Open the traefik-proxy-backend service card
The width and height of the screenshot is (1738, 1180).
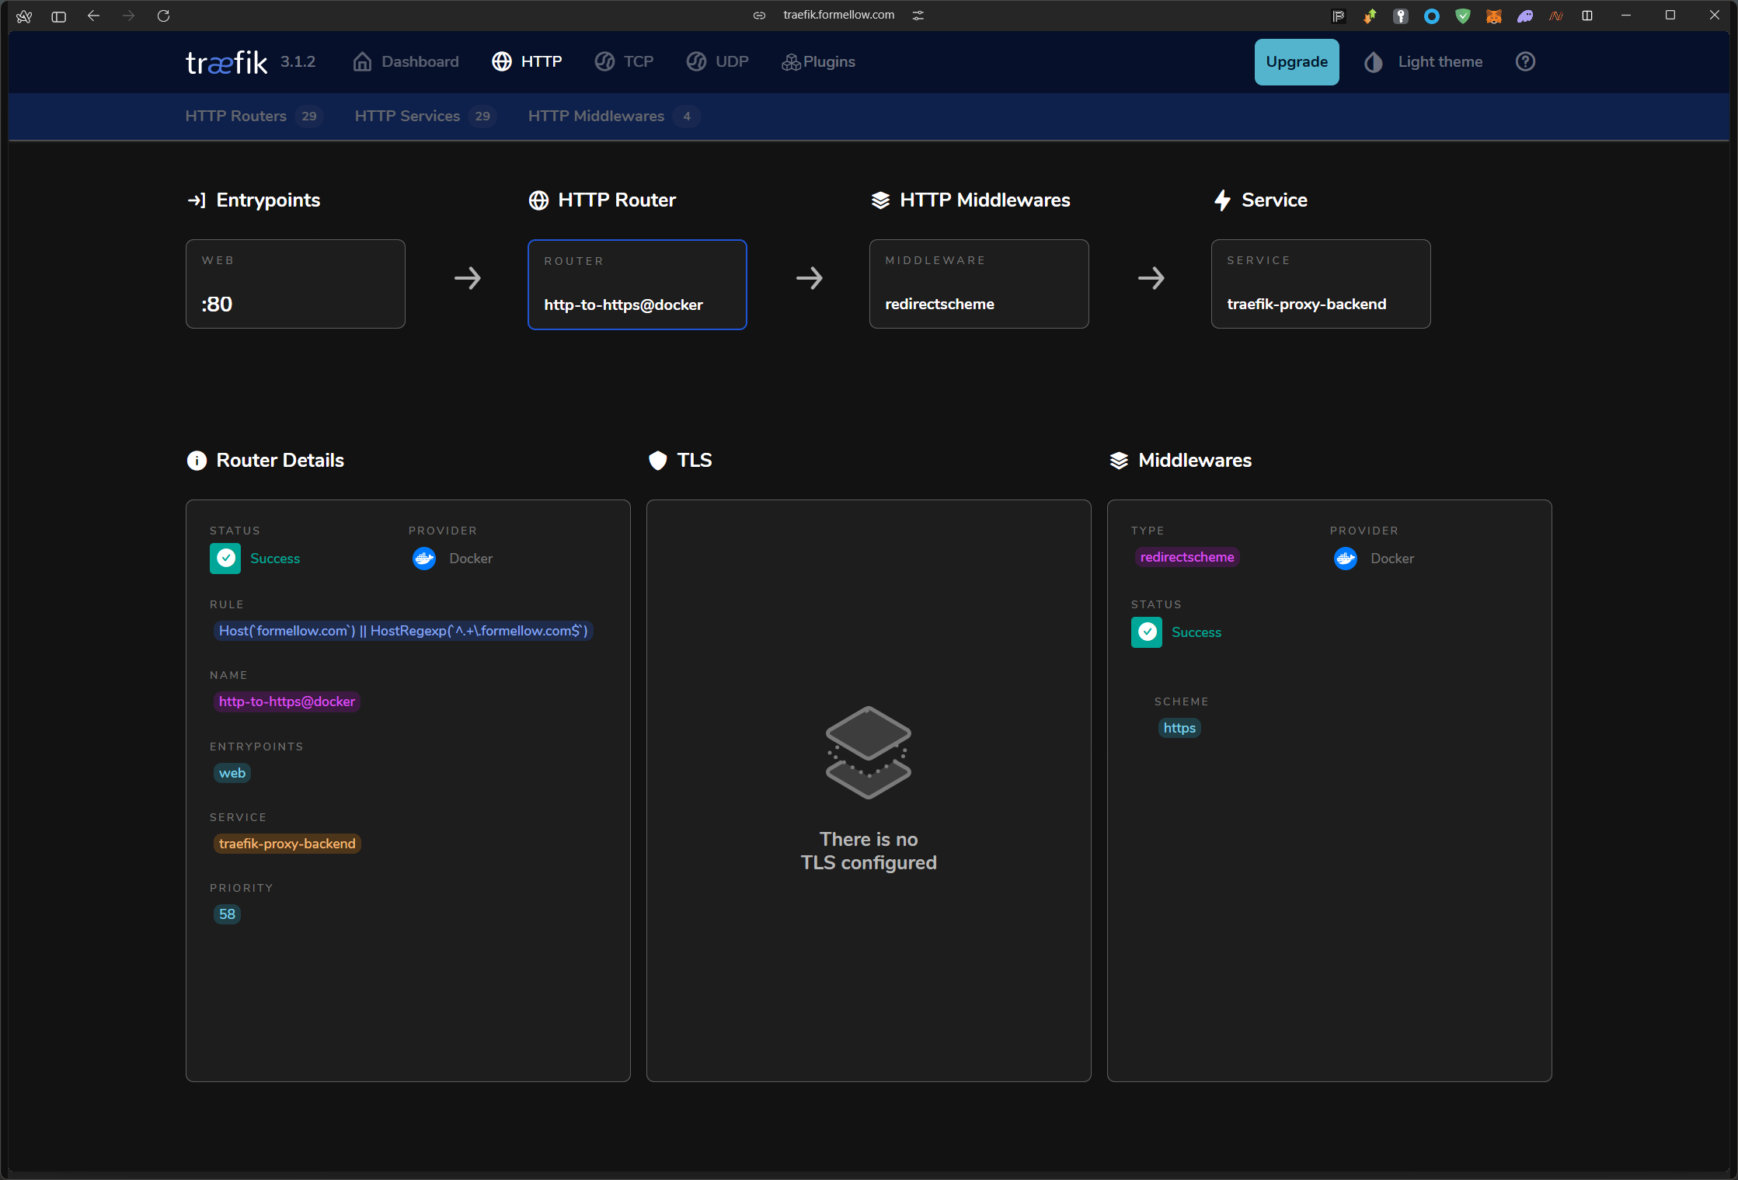click(x=1321, y=284)
